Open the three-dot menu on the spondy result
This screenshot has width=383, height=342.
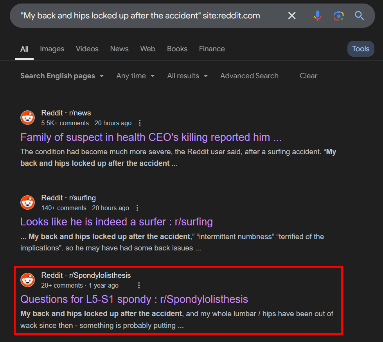(139, 285)
